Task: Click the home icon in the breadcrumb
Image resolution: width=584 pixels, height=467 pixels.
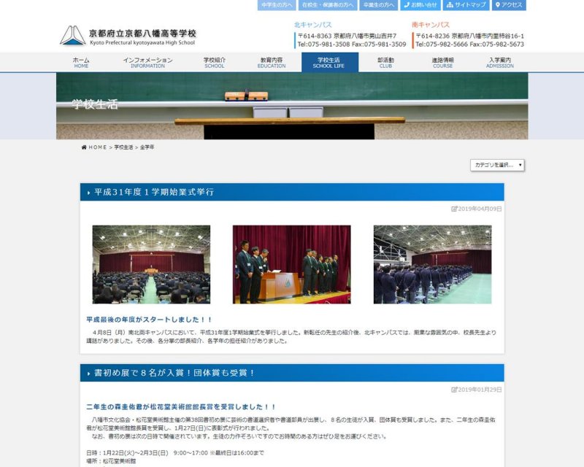Action: point(84,147)
